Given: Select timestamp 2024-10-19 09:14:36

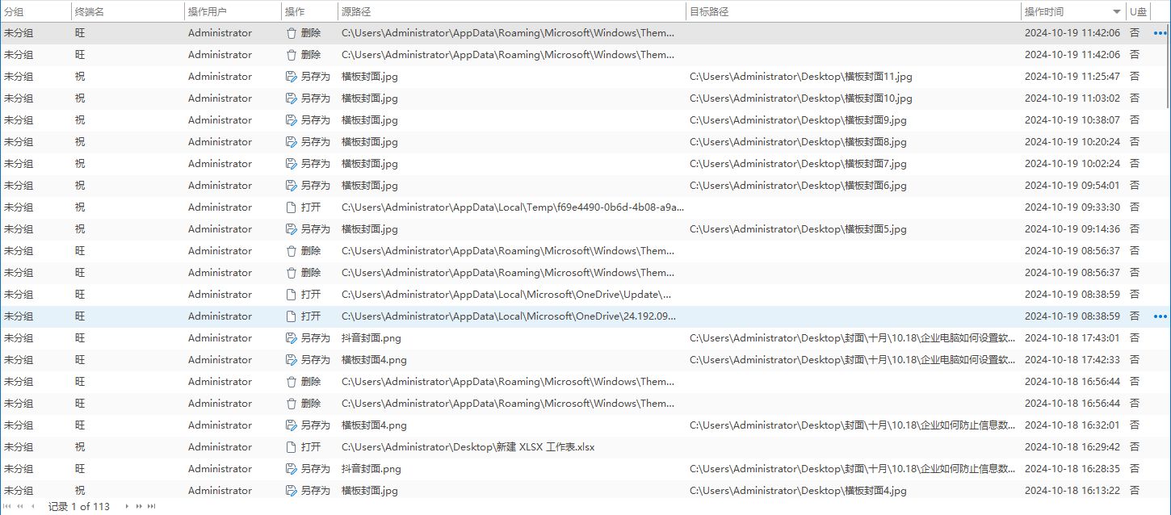Looking at the screenshot, I should click(1072, 229).
